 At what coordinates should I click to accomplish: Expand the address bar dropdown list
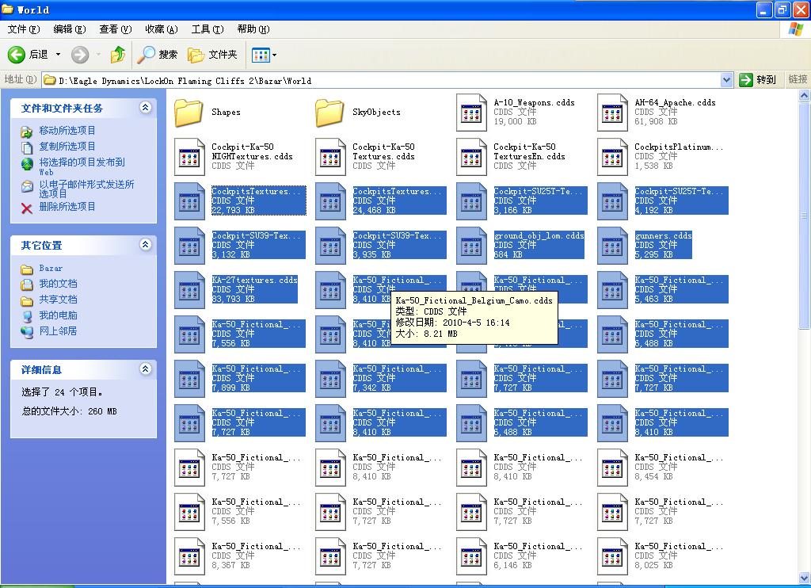726,80
